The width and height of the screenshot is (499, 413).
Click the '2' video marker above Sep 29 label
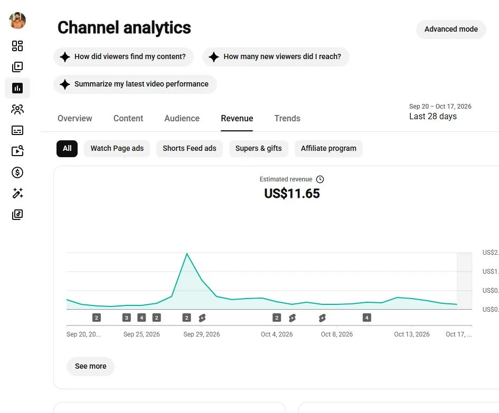click(x=186, y=318)
